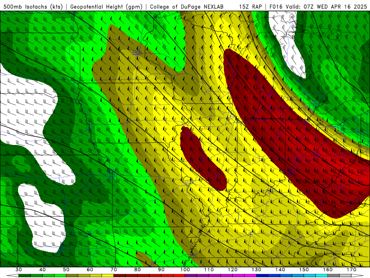
Task: Click the olive swatch just right of 50
Action: [72, 276]
